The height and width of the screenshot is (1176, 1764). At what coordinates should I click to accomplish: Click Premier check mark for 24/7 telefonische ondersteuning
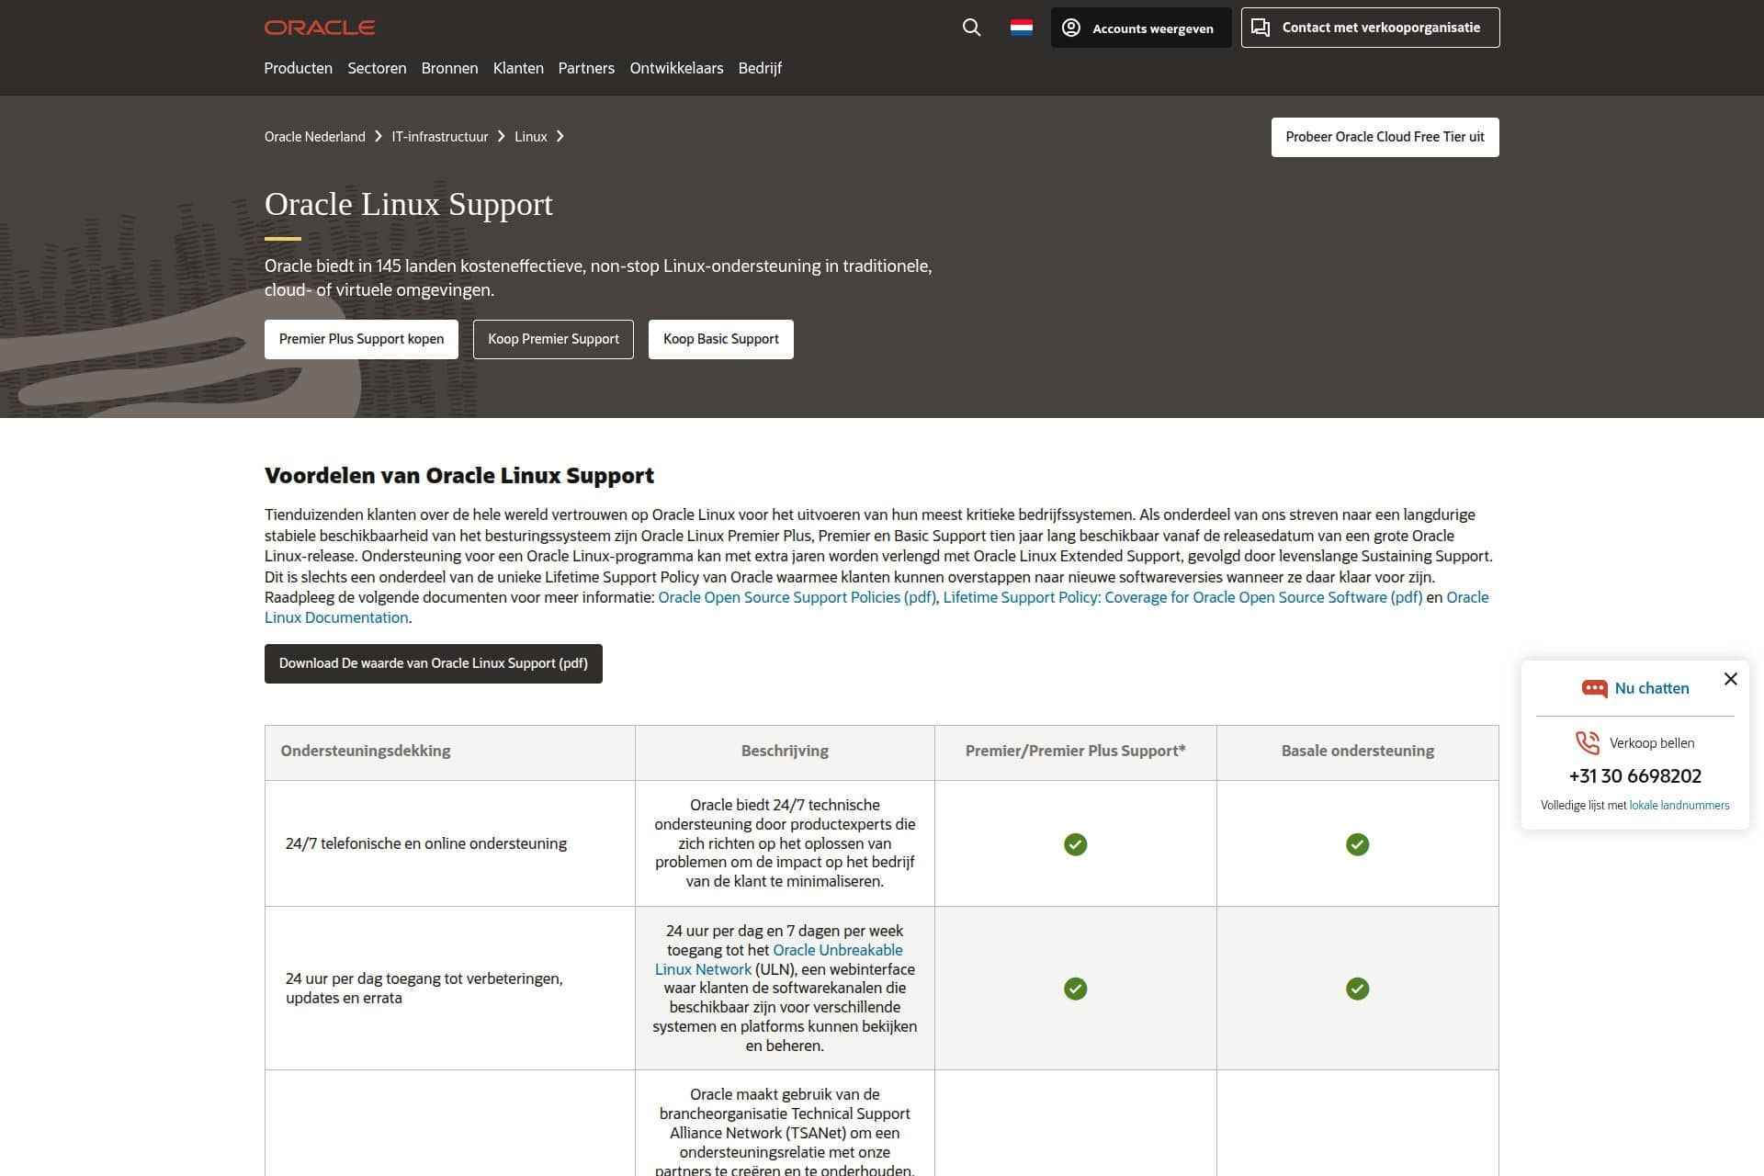pyautogui.click(x=1075, y=844)
